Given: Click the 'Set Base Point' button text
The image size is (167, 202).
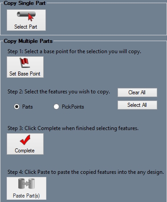Looking at the screenshot, I should 25,74.
